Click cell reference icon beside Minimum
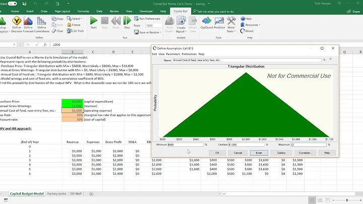The image size is (363, 204). 206,144
